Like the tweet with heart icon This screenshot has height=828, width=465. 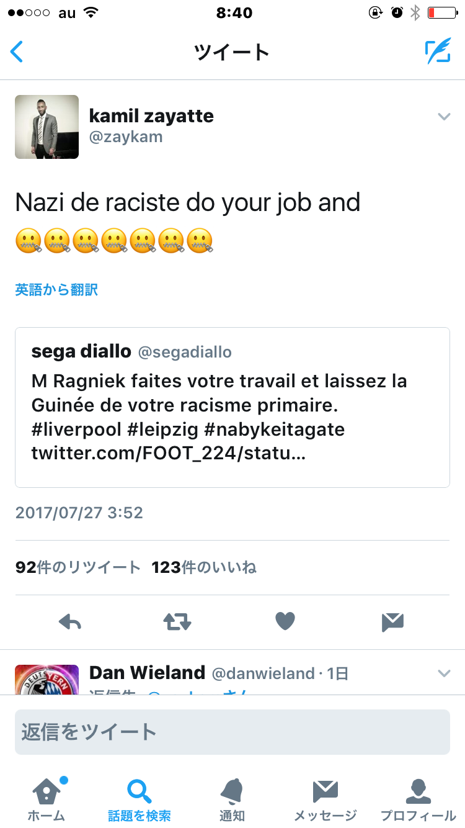coord(285,621)
